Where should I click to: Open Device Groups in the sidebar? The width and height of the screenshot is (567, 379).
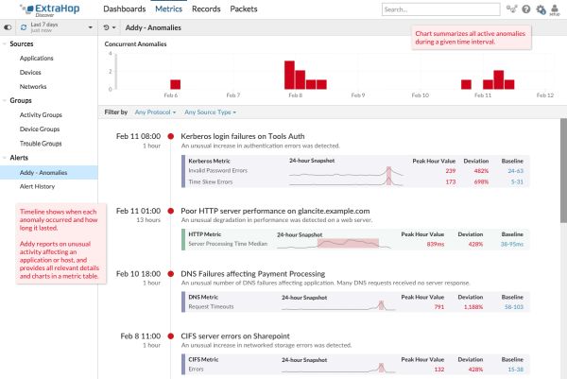(x=40, y=129)
